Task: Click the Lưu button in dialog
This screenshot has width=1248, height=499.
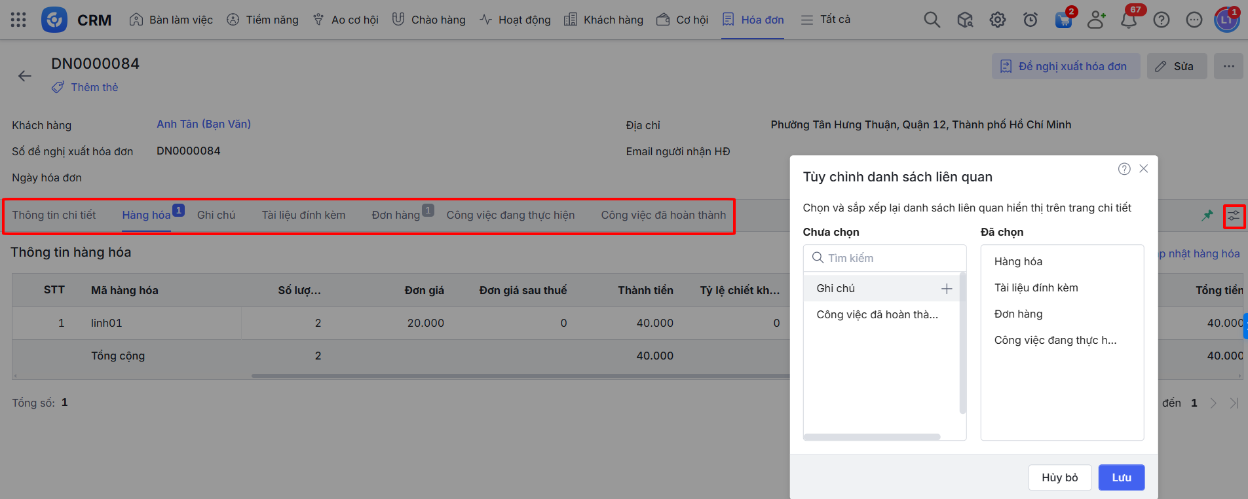Action: point(1121,477)
